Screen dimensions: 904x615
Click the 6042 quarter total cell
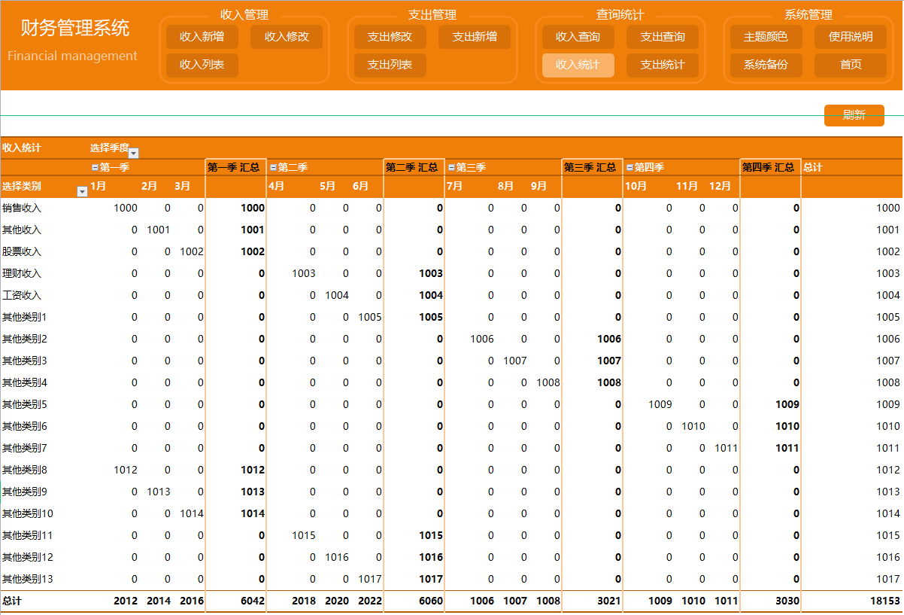252,601
